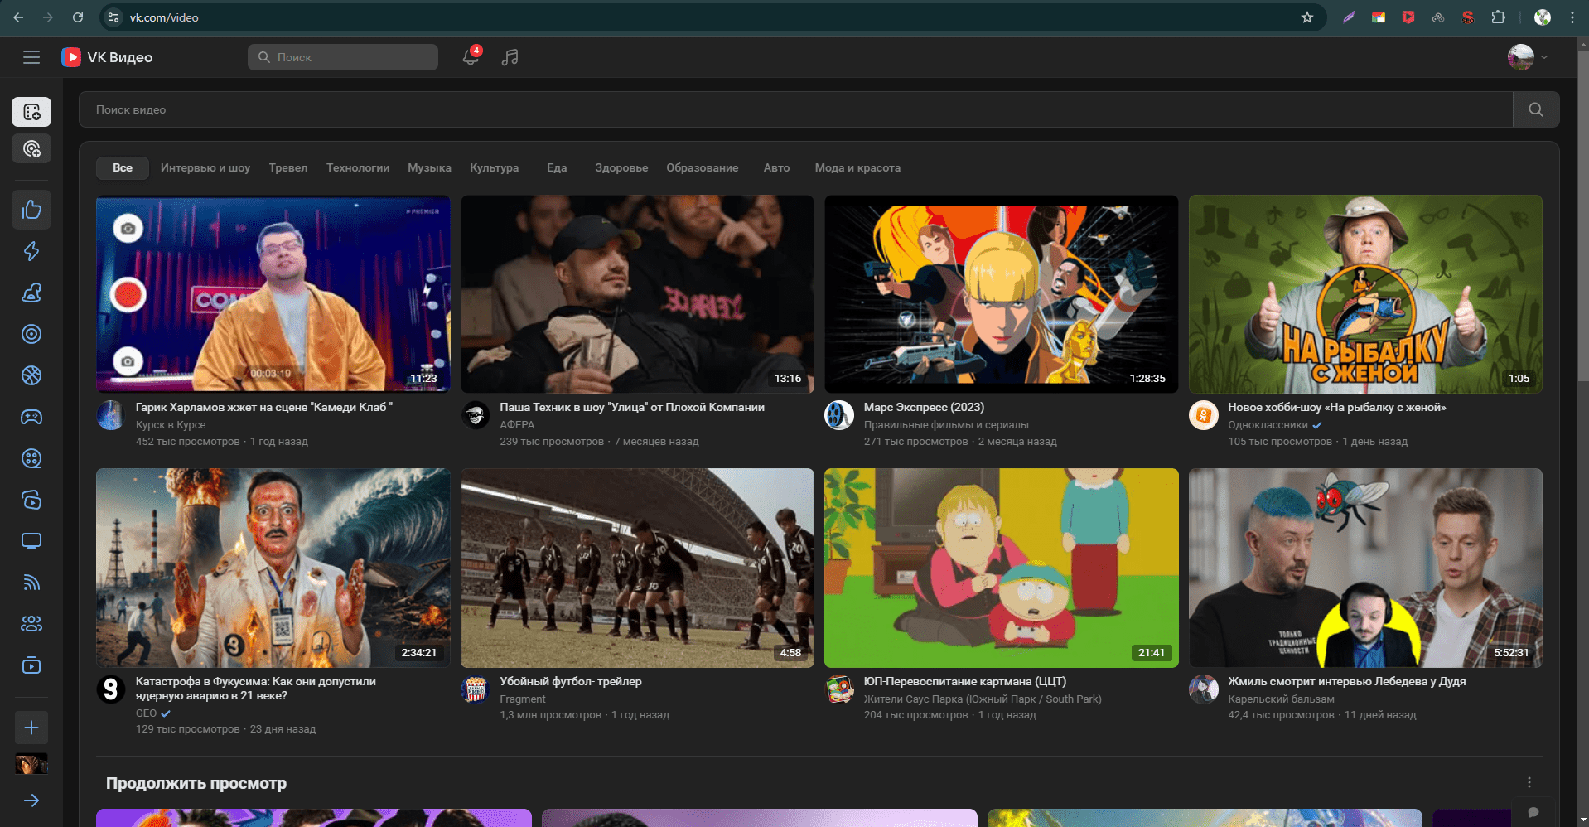Click the search button next to Поиск видео
The width and height of the screenshot is (1589, 827).
click(x=1536, y=109)
